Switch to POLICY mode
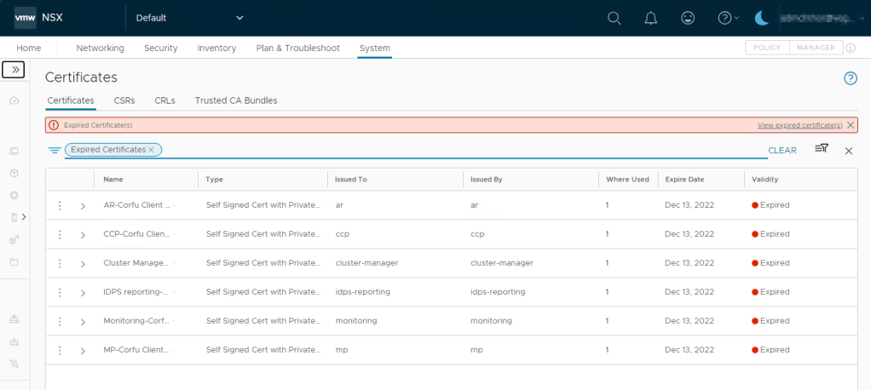871x390 pixels. click(767, 49)
